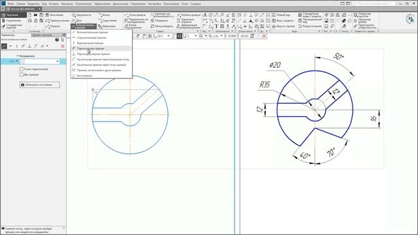The height and width of the screenshot is (235, 418).
Task: Click the red X stop icon on view toolbar
Action: click(264, 36)
